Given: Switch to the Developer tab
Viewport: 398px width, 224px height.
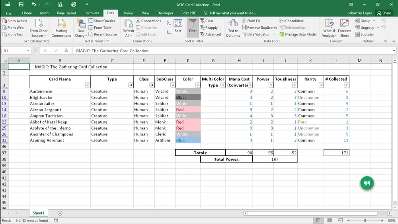Looking at the screenshot, I should pyautogui.click(x=165, y=13).
